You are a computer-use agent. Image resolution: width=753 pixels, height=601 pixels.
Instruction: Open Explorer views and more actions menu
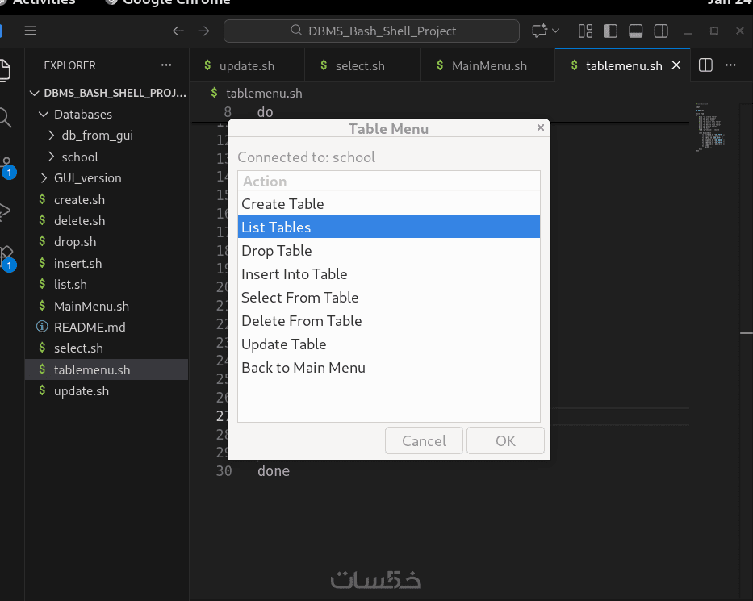pyautogui.click(x=166, y=65)
